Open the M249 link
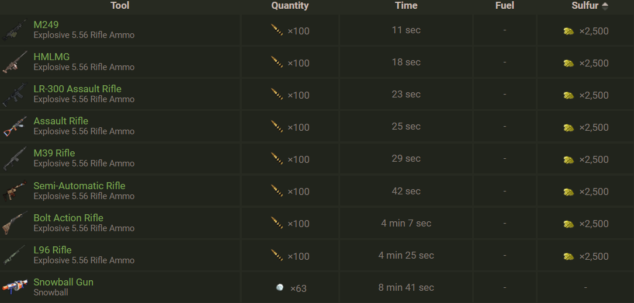This screenshot has height=303, width=634. (46, 25)
